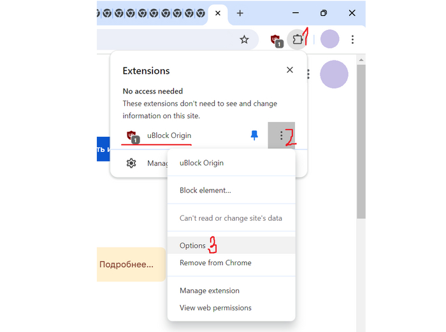The height and width of the screenshot is (332, 446).
Task: Open Options in the uBlock menu
Action: pos(231,246)
